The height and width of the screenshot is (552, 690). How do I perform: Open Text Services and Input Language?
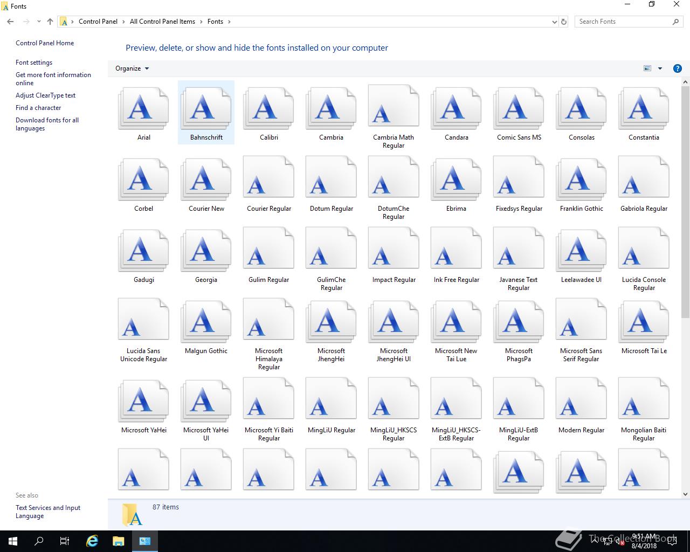coord(48,512)
